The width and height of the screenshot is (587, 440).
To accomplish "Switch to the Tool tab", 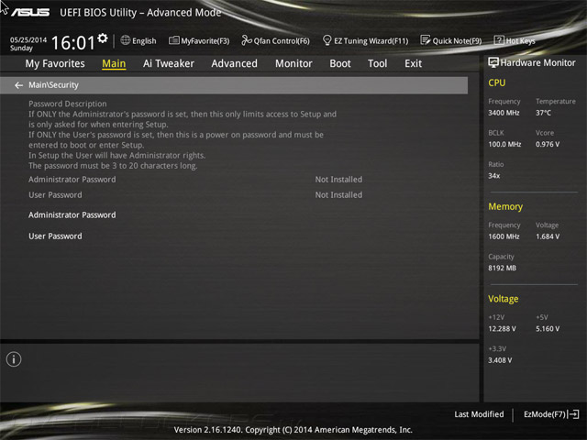I will pos(377,63).
